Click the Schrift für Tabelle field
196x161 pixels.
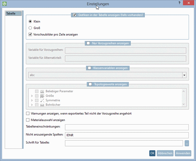pos(124,143)
